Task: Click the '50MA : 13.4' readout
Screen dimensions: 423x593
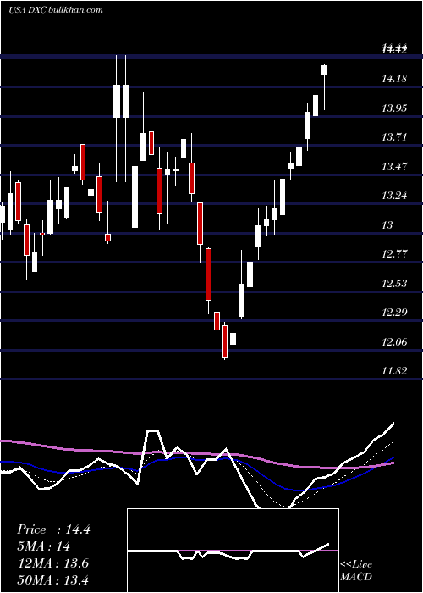Action: [x=52, y=579]
